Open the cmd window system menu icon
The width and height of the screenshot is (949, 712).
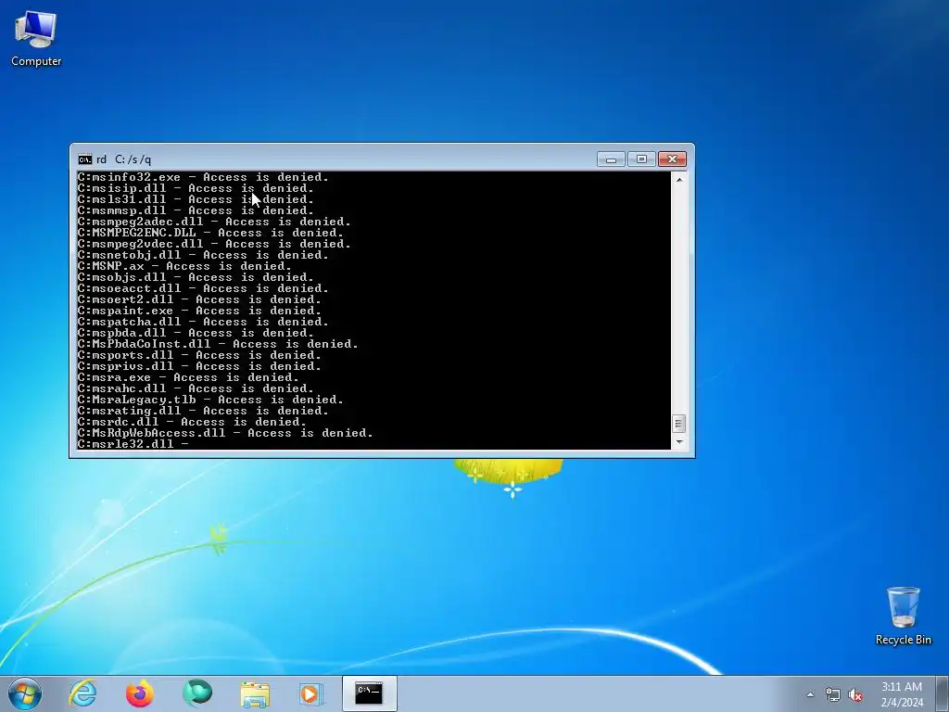click(84, 159)
